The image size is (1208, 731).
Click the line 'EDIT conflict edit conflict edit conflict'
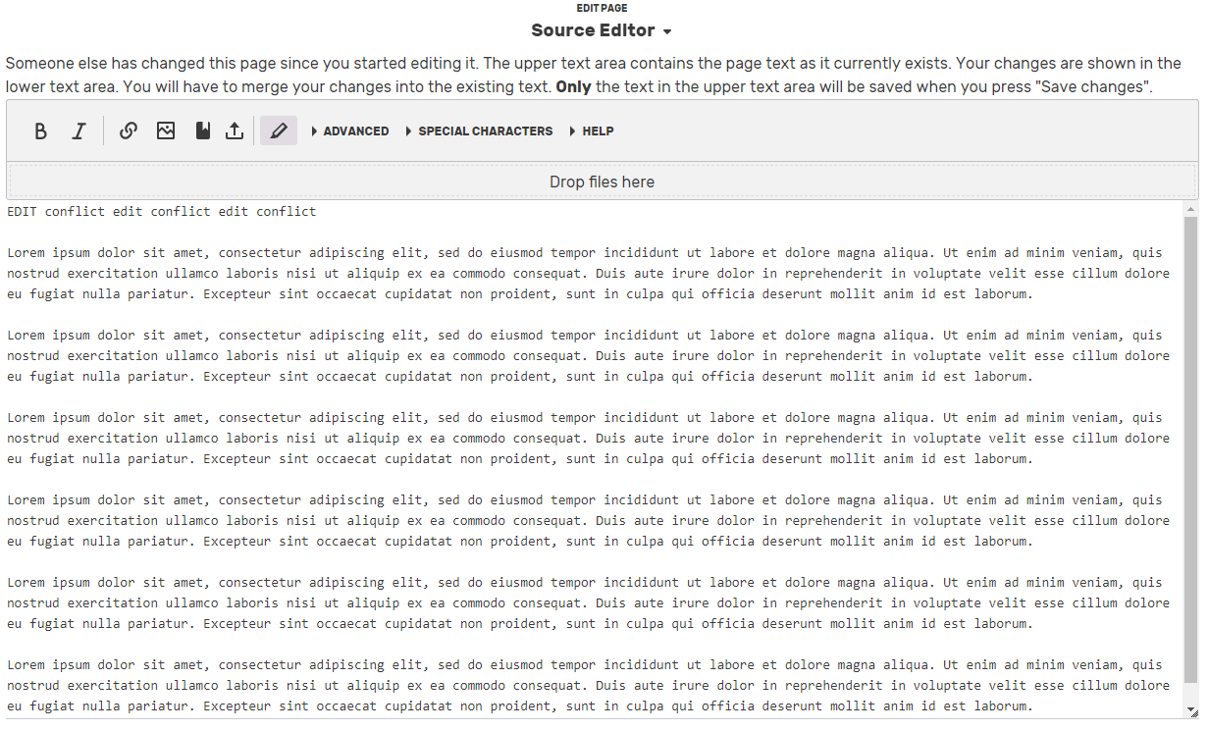162,211
